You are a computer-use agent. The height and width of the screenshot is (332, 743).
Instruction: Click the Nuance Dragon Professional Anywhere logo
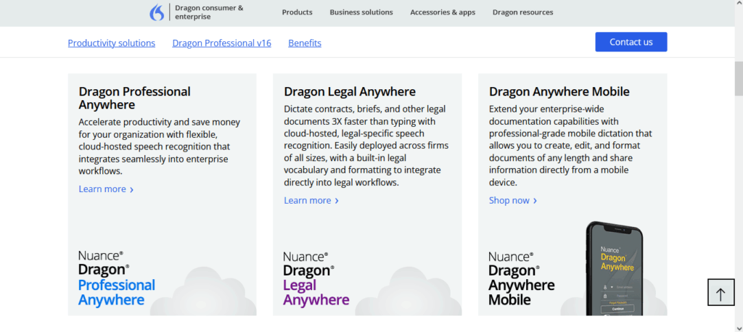(x=117, y=278)
